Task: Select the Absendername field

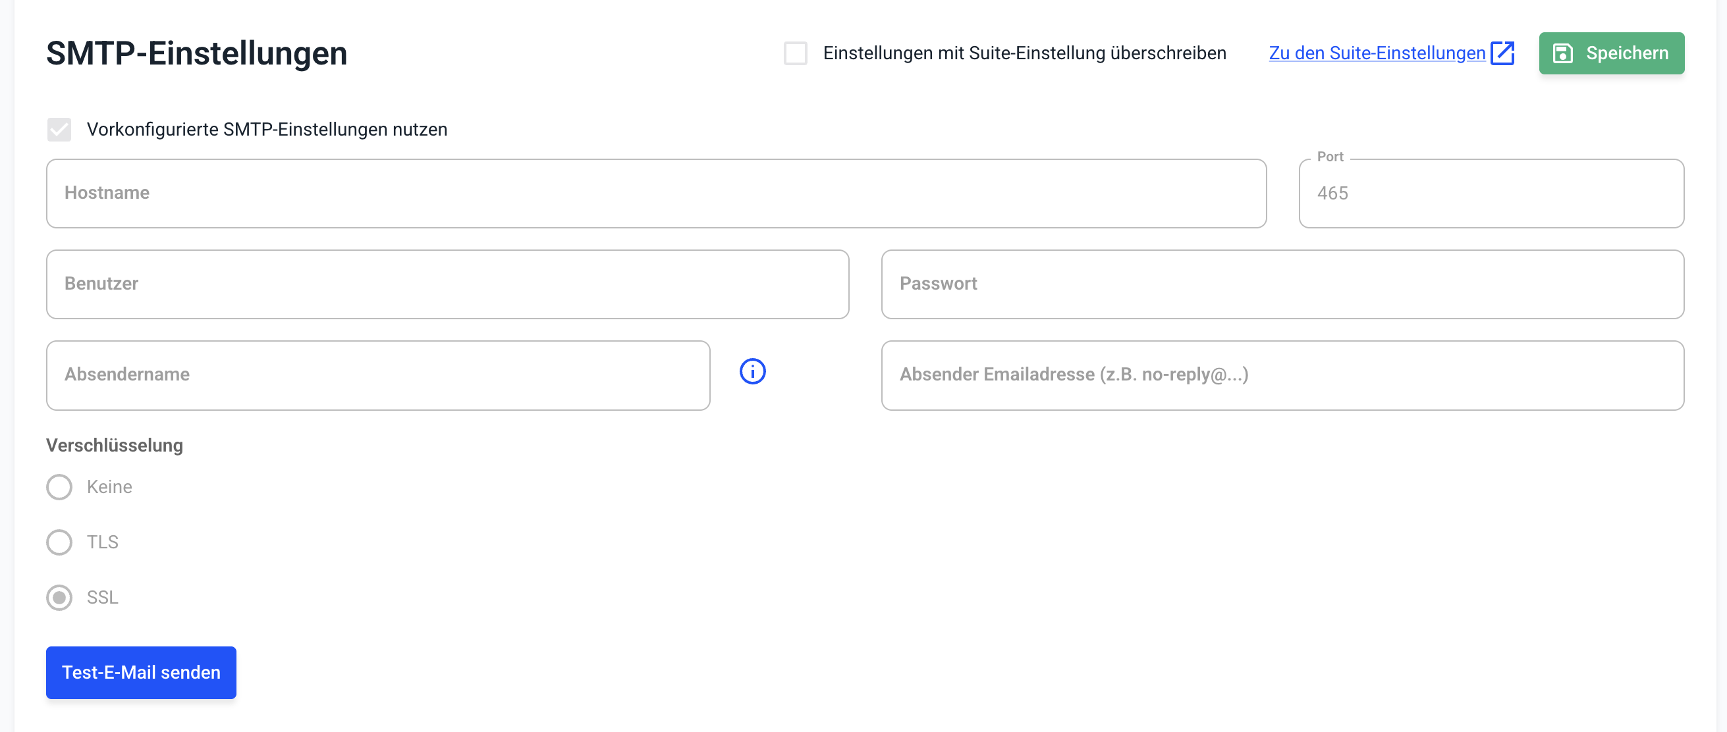Action: pyautogui.click(x=377, y=375)
